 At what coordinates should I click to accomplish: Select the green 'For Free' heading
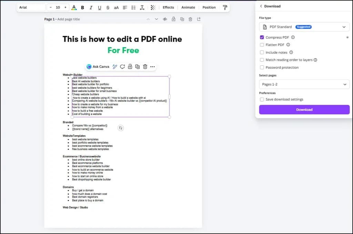click(x=123, y=50)
